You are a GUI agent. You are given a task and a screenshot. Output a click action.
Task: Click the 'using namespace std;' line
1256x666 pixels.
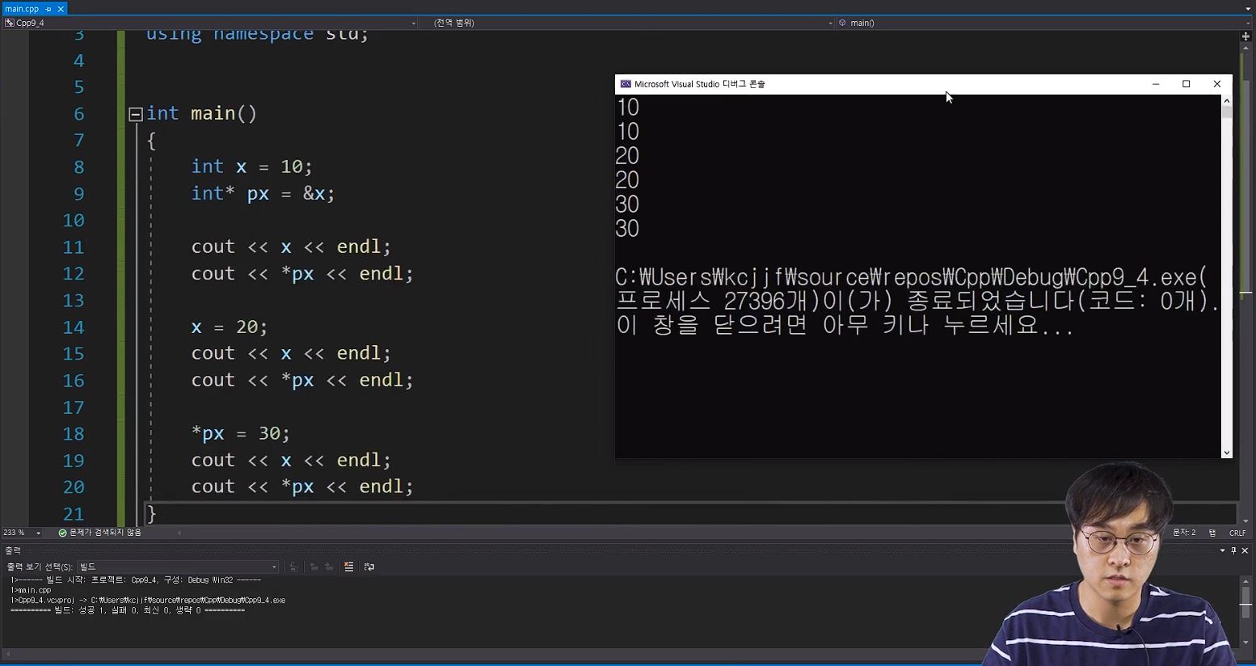[257, 34]
